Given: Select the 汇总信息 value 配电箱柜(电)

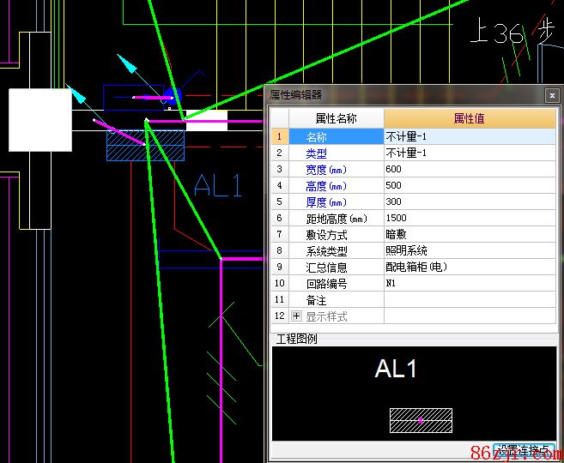Looking at the screenshot, I should 469,267.
